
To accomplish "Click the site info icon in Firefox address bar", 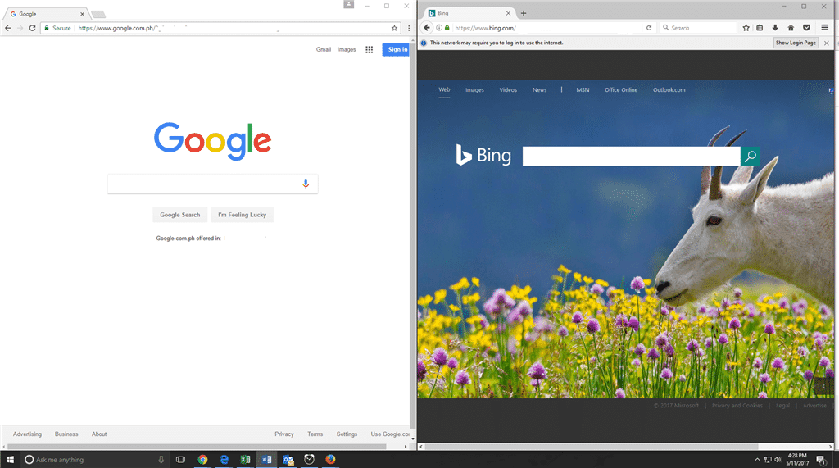I will click(439, 28).
